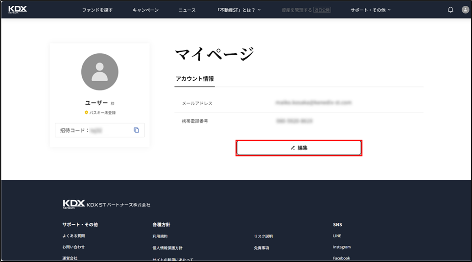Open the LINE link in the footer
The height and width of the screenshot is (262, 472).
tap(337, 236)
